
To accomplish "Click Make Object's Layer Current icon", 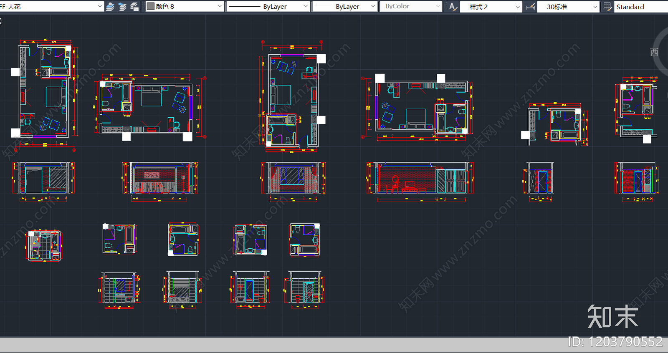I will point(110,7).
